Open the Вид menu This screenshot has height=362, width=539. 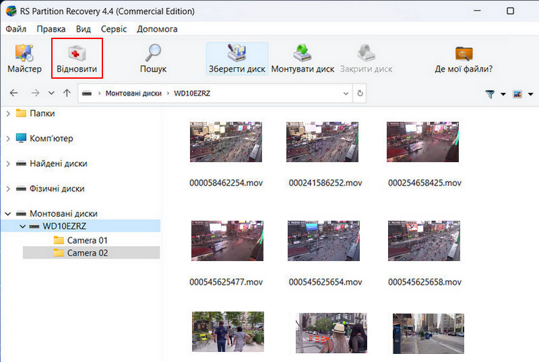point(83,29)
